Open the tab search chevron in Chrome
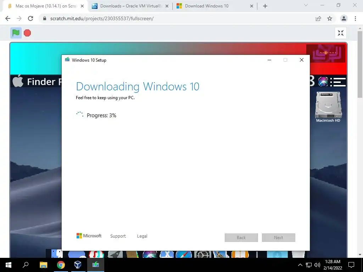The width and height of the screenshot is (363, 272). (x=306, y=5)
